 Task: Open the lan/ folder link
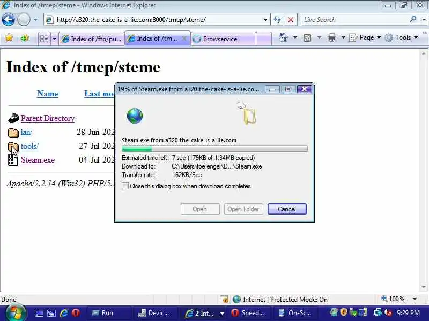click(x=26, y=132)
